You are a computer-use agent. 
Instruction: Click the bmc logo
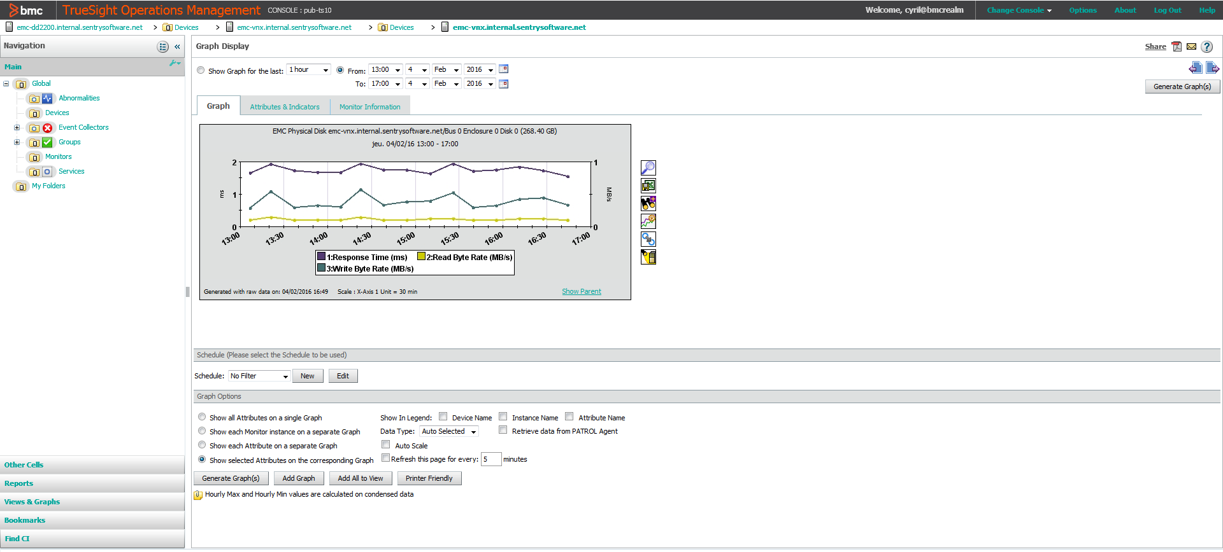click(26, 10)
